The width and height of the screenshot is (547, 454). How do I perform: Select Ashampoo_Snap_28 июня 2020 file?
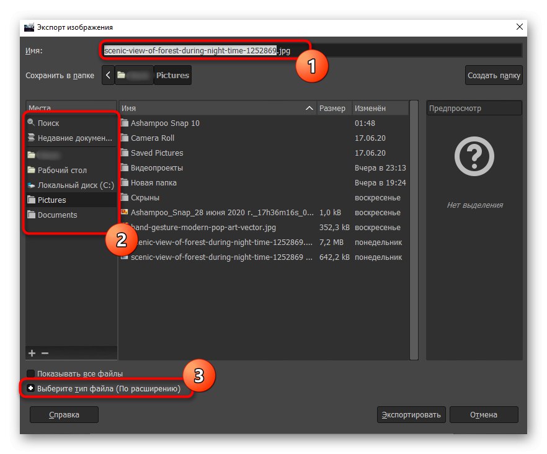[x=264, y=212]
